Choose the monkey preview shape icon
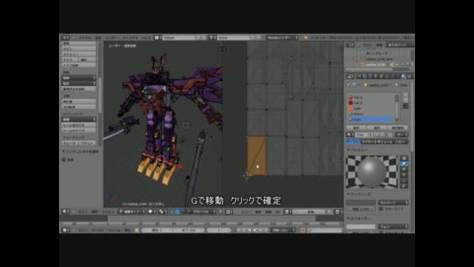The width and height of the screenshot is (474, 267). (x=404, y=175)
